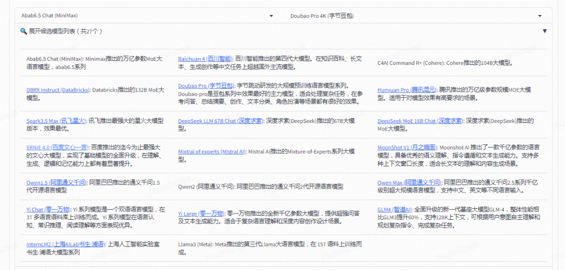Open the Hunyuan Pro (腾讯混元) link
The width and height of the screenshot is (565, 270).
[407, 90]
